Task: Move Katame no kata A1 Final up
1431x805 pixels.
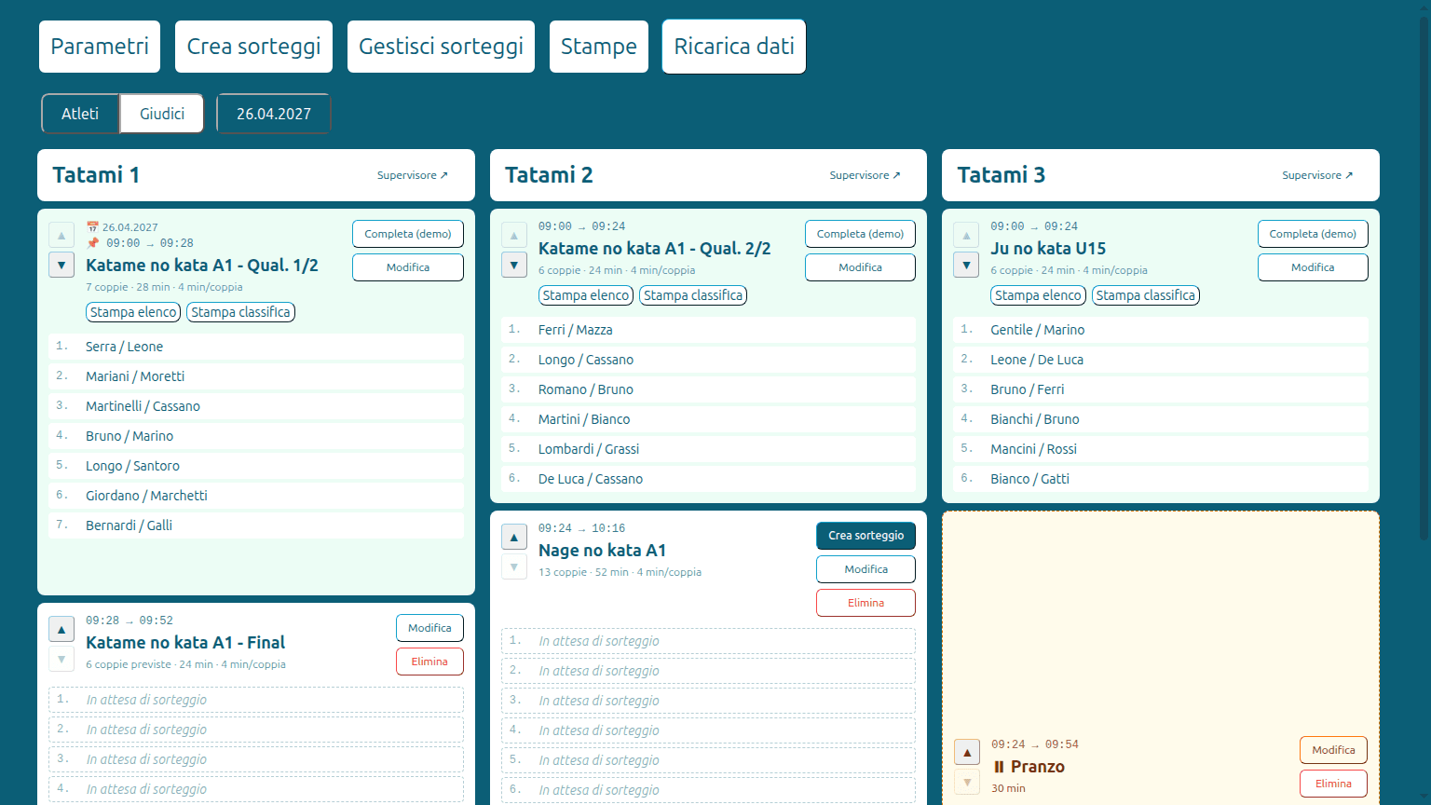Action: 61,630
